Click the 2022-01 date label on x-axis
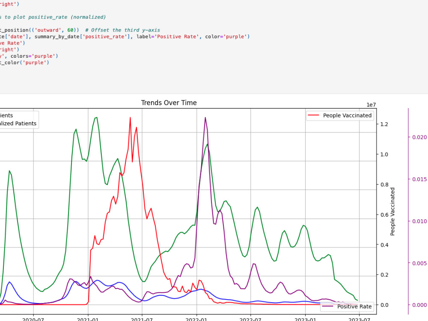 pyautogui.click(x=196, y=319)
